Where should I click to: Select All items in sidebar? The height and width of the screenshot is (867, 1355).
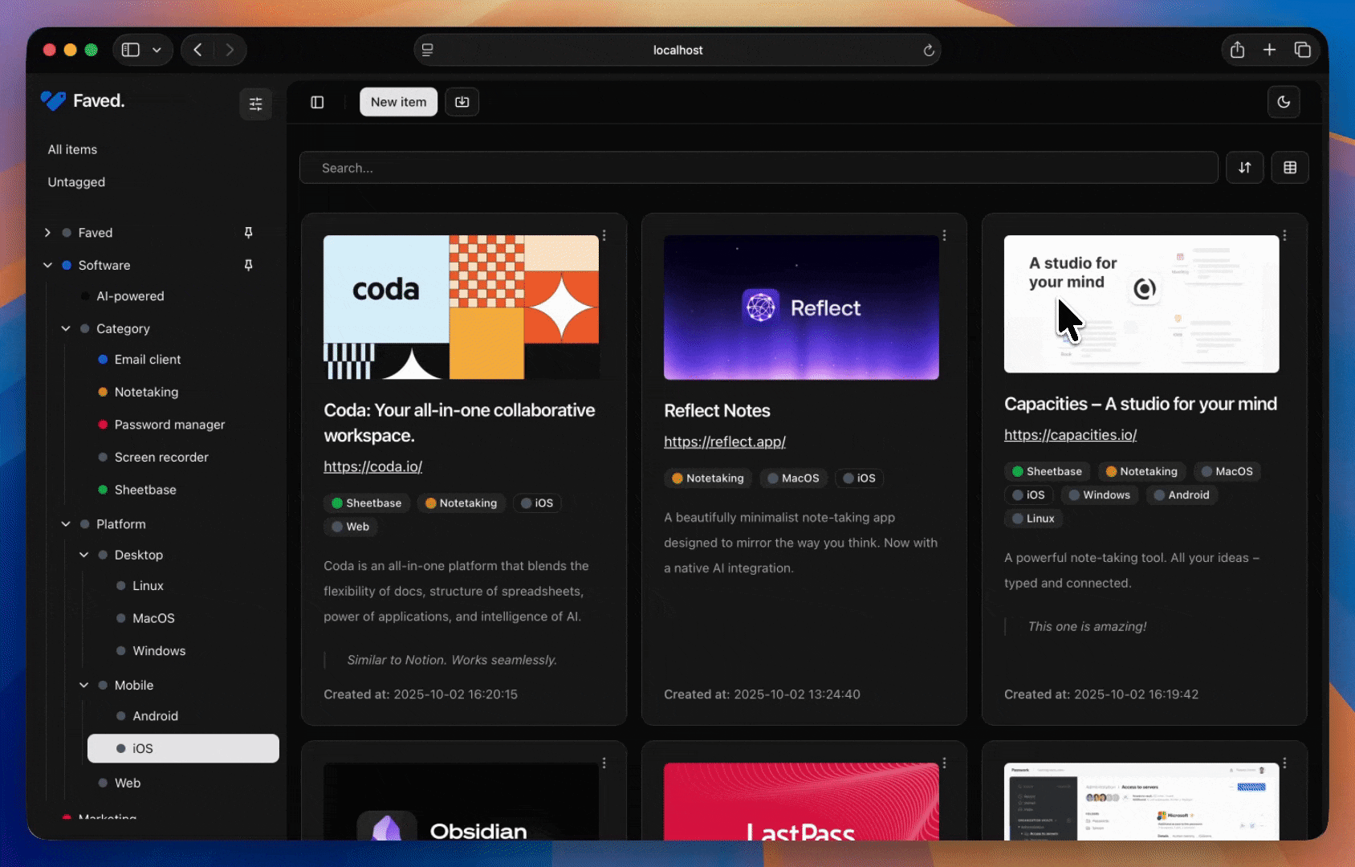pyautogui.click(x=72, y=149)
